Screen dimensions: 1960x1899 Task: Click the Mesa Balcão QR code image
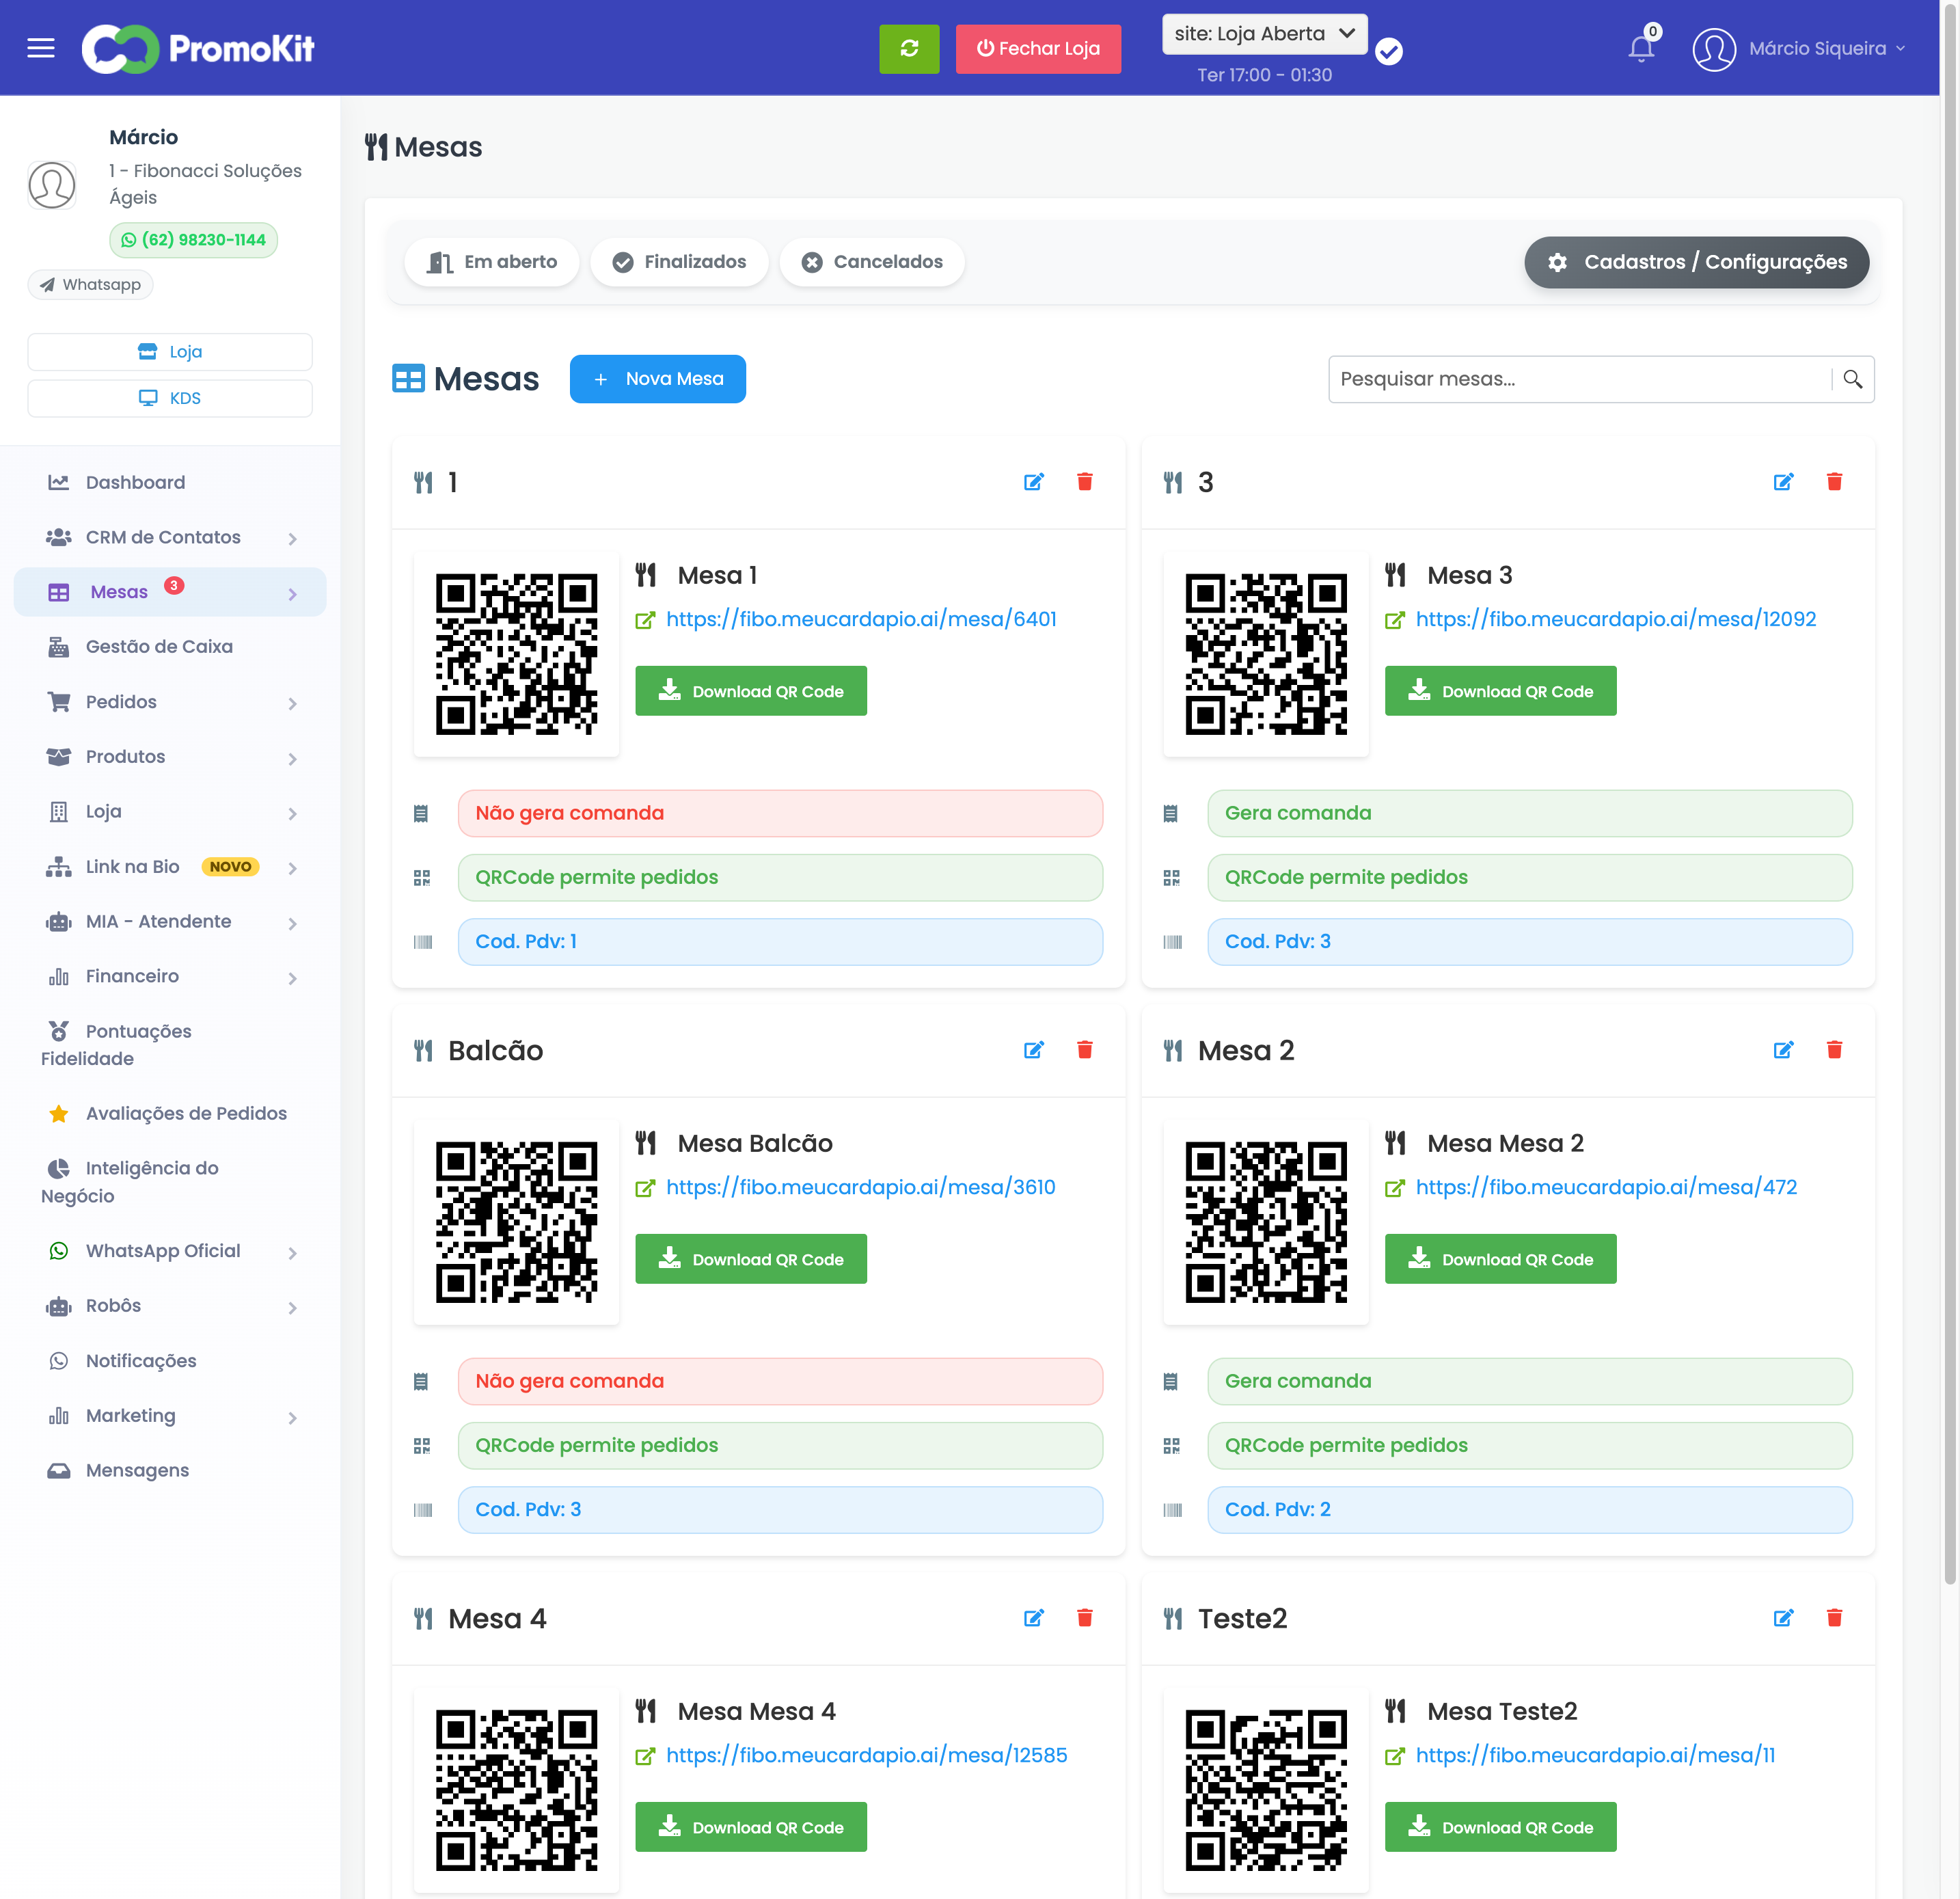(517, 1223)
